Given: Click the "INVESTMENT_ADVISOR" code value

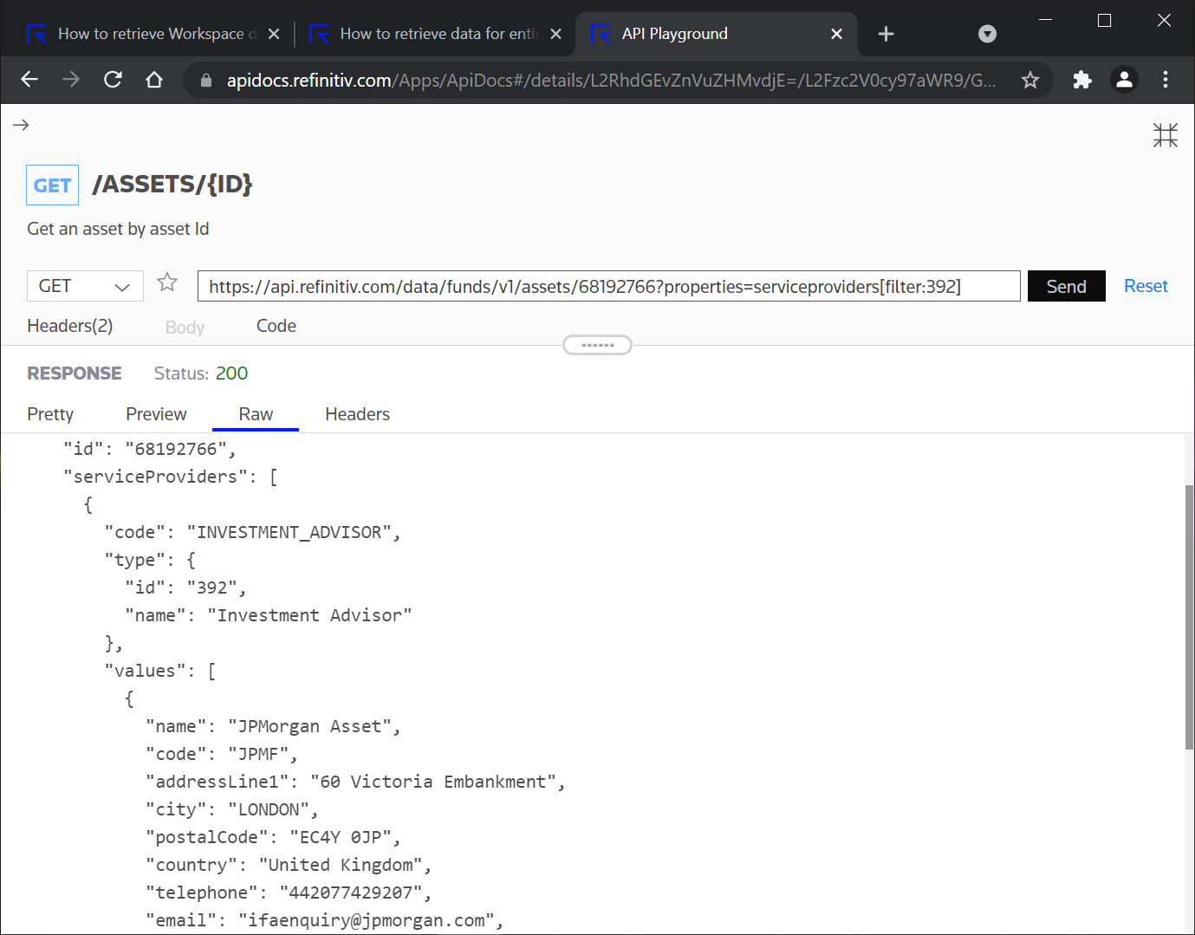Looking at the screenshot, I should click(x=289, y=532).
